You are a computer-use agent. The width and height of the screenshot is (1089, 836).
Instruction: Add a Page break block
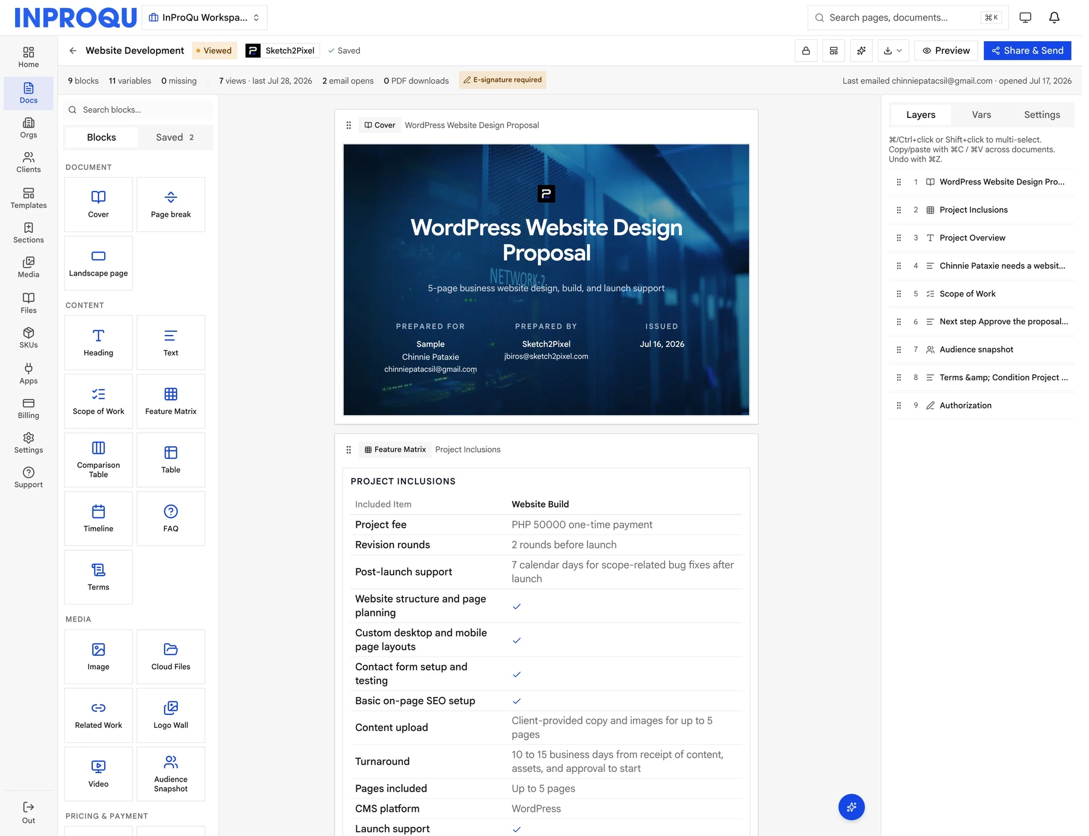pyautogui.click(x=171, y=204)
